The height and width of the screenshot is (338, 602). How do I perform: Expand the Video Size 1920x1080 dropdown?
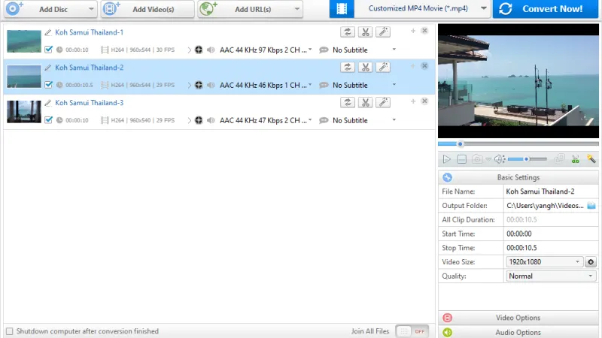[x=578, y=262]
